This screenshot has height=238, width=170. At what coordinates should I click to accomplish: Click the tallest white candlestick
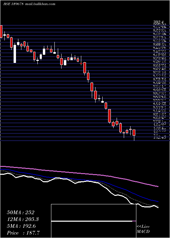pos(15,54)
